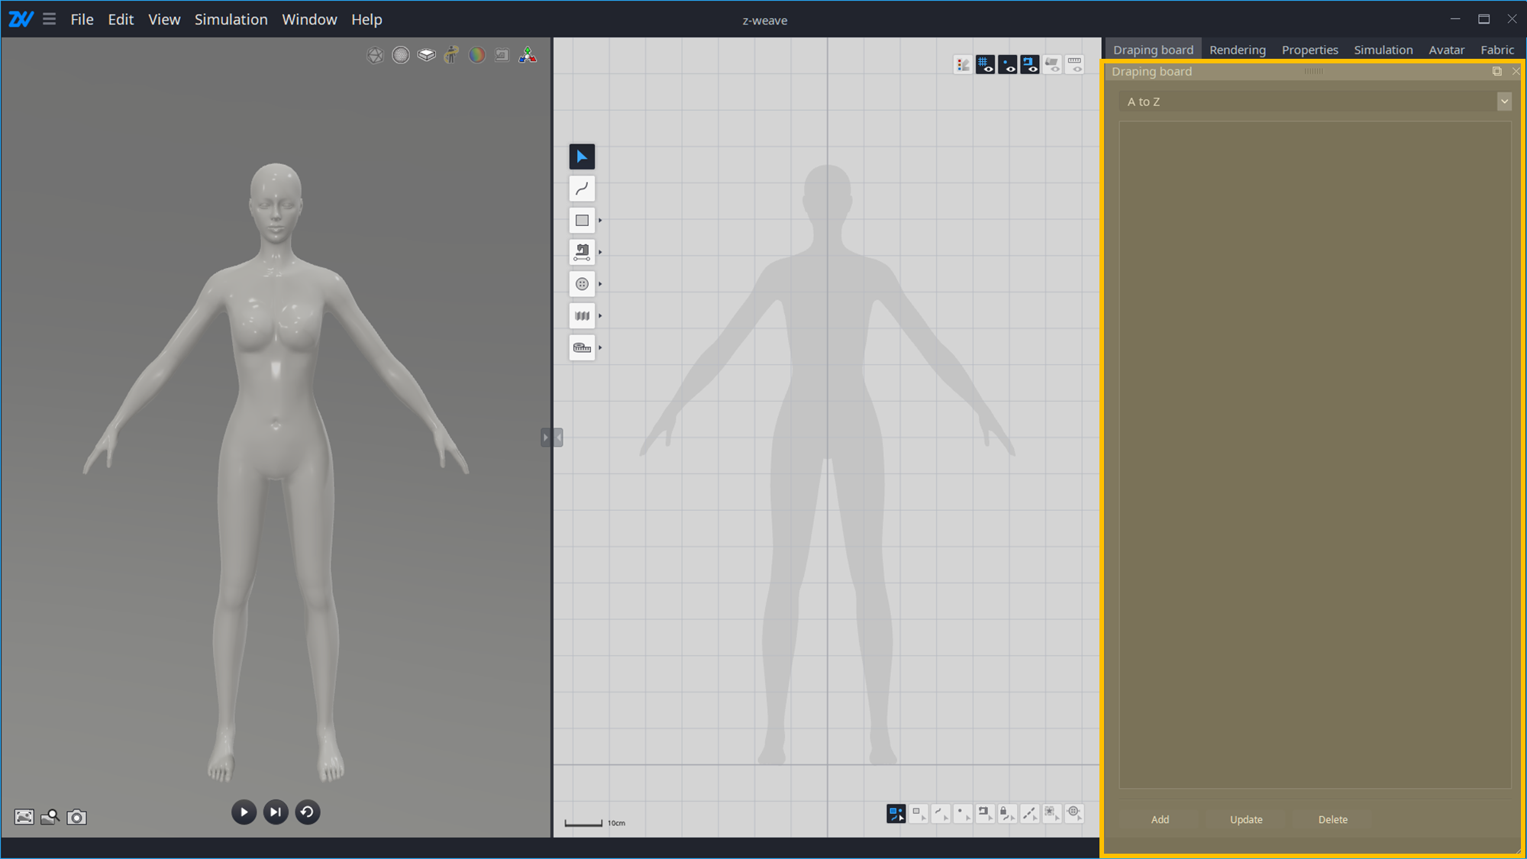Click the avatar with tape measure icon
This screenshot has height=859, width=1527.
(x=451, y=55)
